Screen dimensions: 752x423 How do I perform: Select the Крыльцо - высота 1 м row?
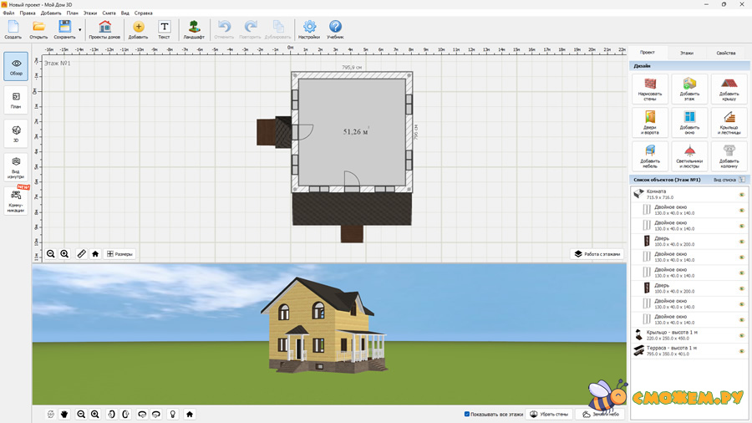pyautogui.click(x=689, y=334)
